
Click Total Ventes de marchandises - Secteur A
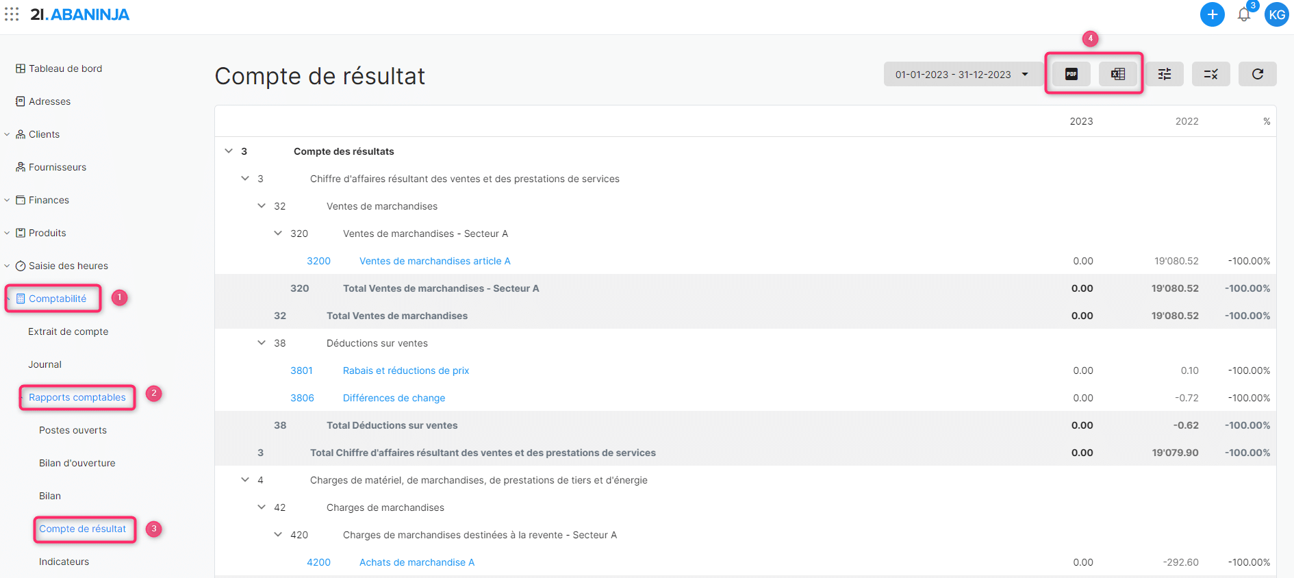[x=441, y=288]
